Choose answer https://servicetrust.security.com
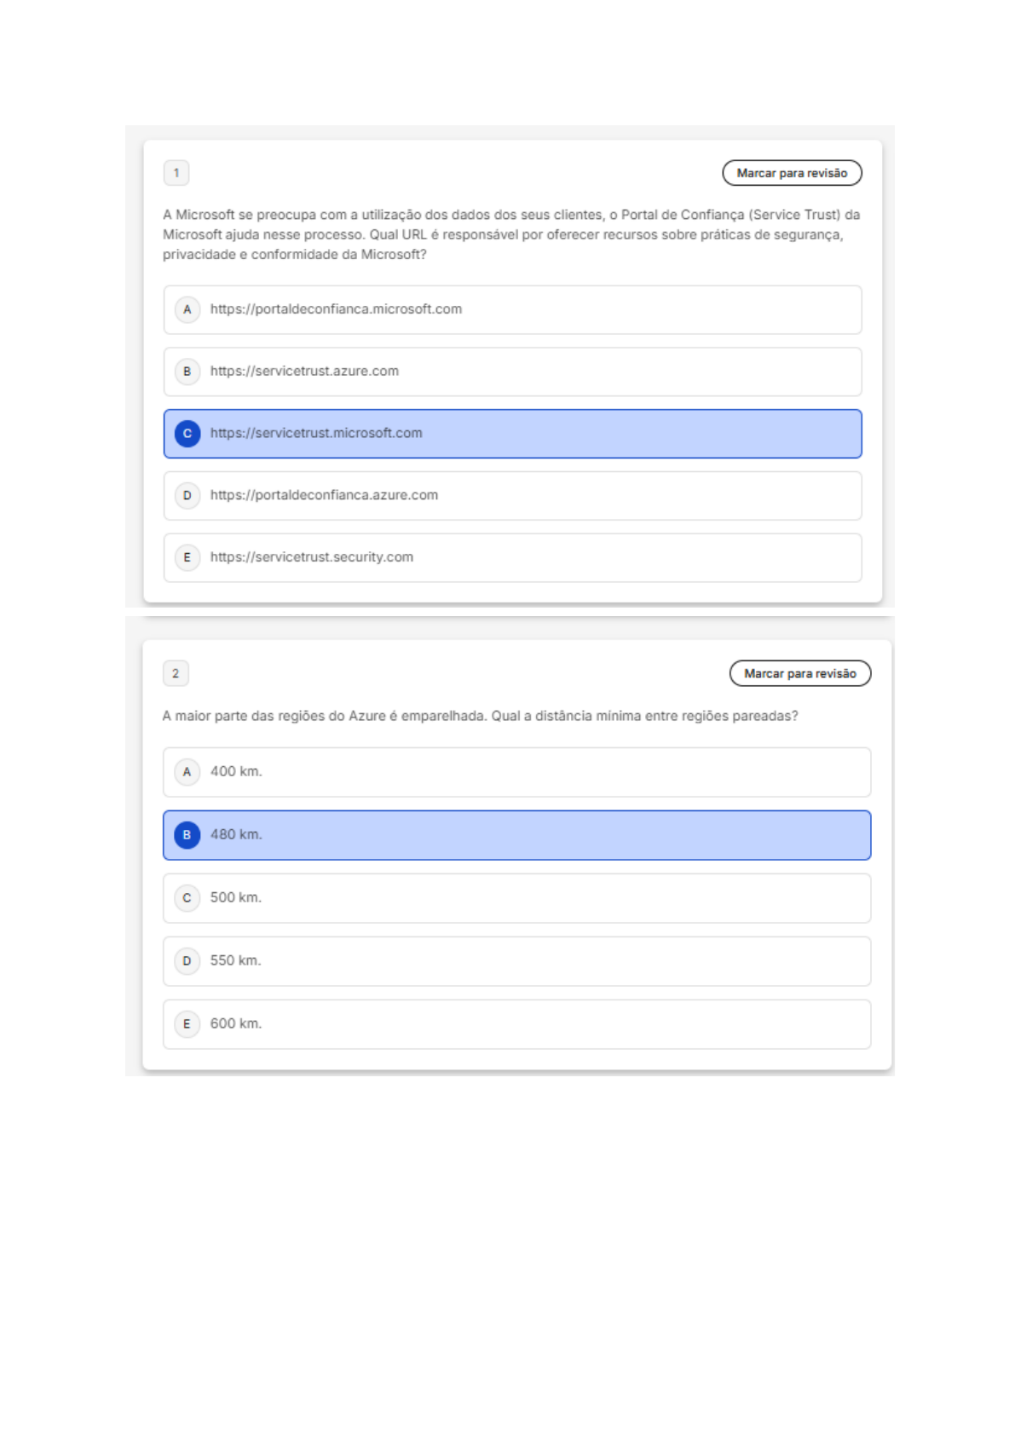This screenshot has width=1015, height=1435. pos(512,557)
